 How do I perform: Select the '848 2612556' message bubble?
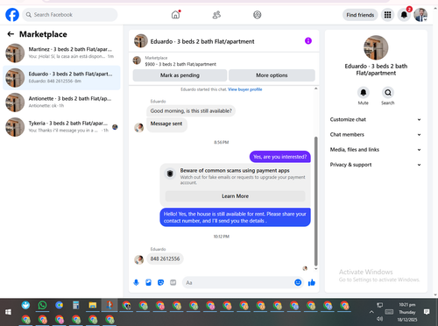[165, 259]
